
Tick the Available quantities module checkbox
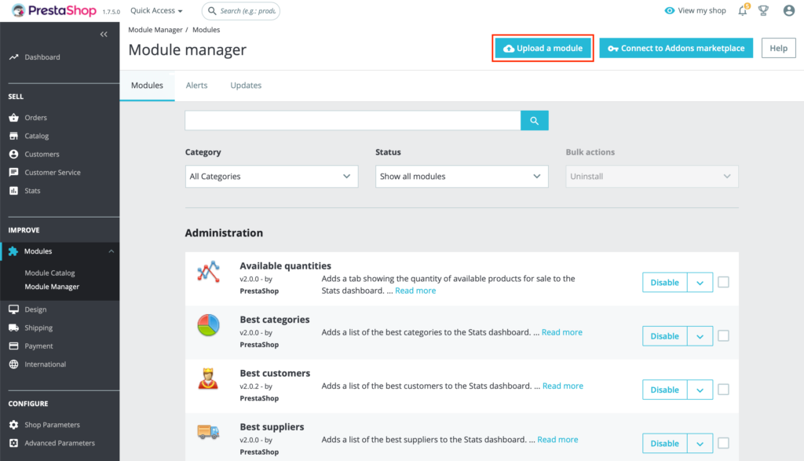point(723,282)
